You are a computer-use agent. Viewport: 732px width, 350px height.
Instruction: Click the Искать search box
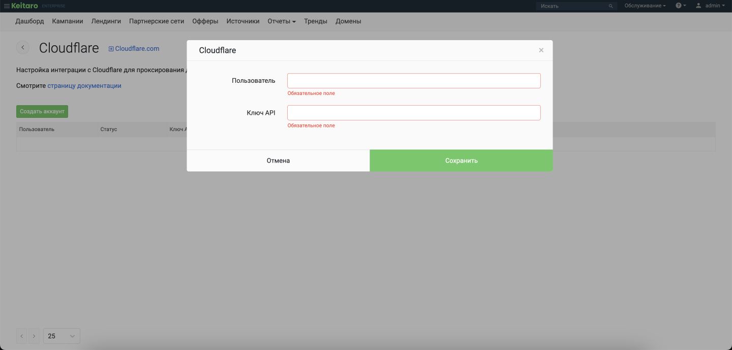click(575, 6)
